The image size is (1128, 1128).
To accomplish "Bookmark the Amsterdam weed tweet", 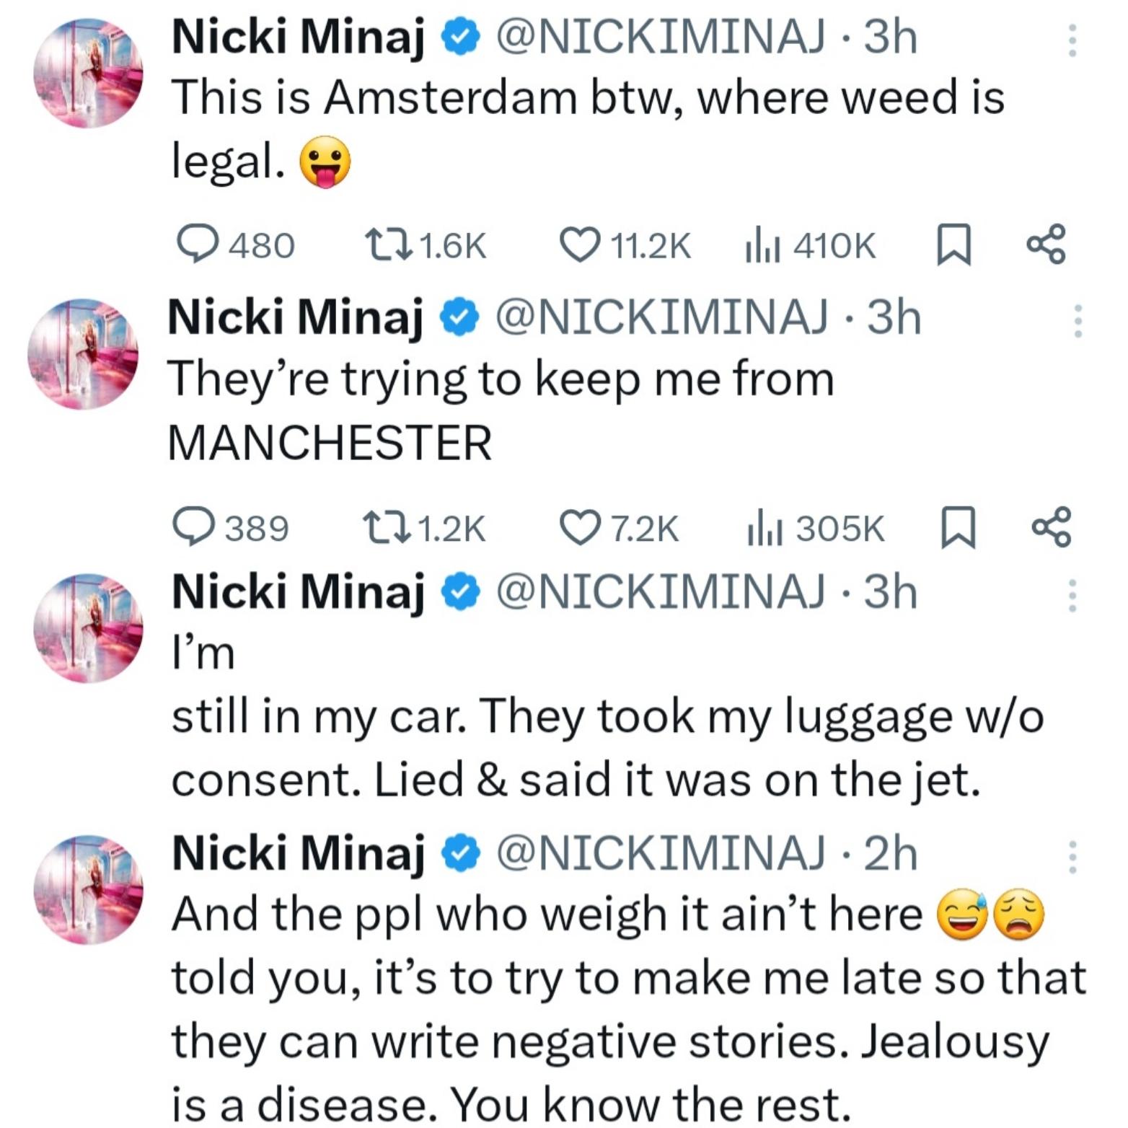I will pyautogui.click(x=953, y=245).
